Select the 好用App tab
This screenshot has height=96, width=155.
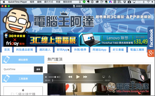[x=62, y=50]
